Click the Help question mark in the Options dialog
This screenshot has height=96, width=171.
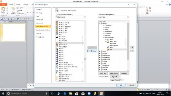coord(129,5)
